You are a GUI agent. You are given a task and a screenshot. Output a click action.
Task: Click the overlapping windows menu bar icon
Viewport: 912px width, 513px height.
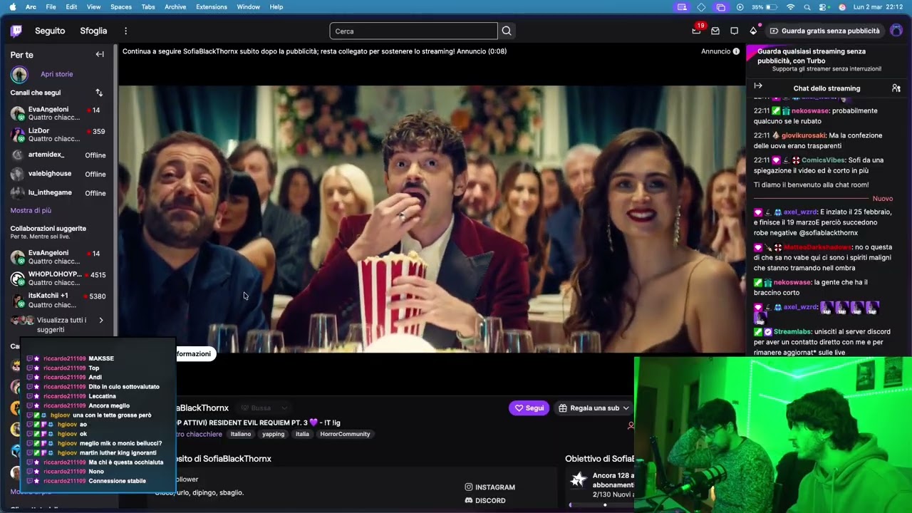pyautogui.click(x=720, y=7)
